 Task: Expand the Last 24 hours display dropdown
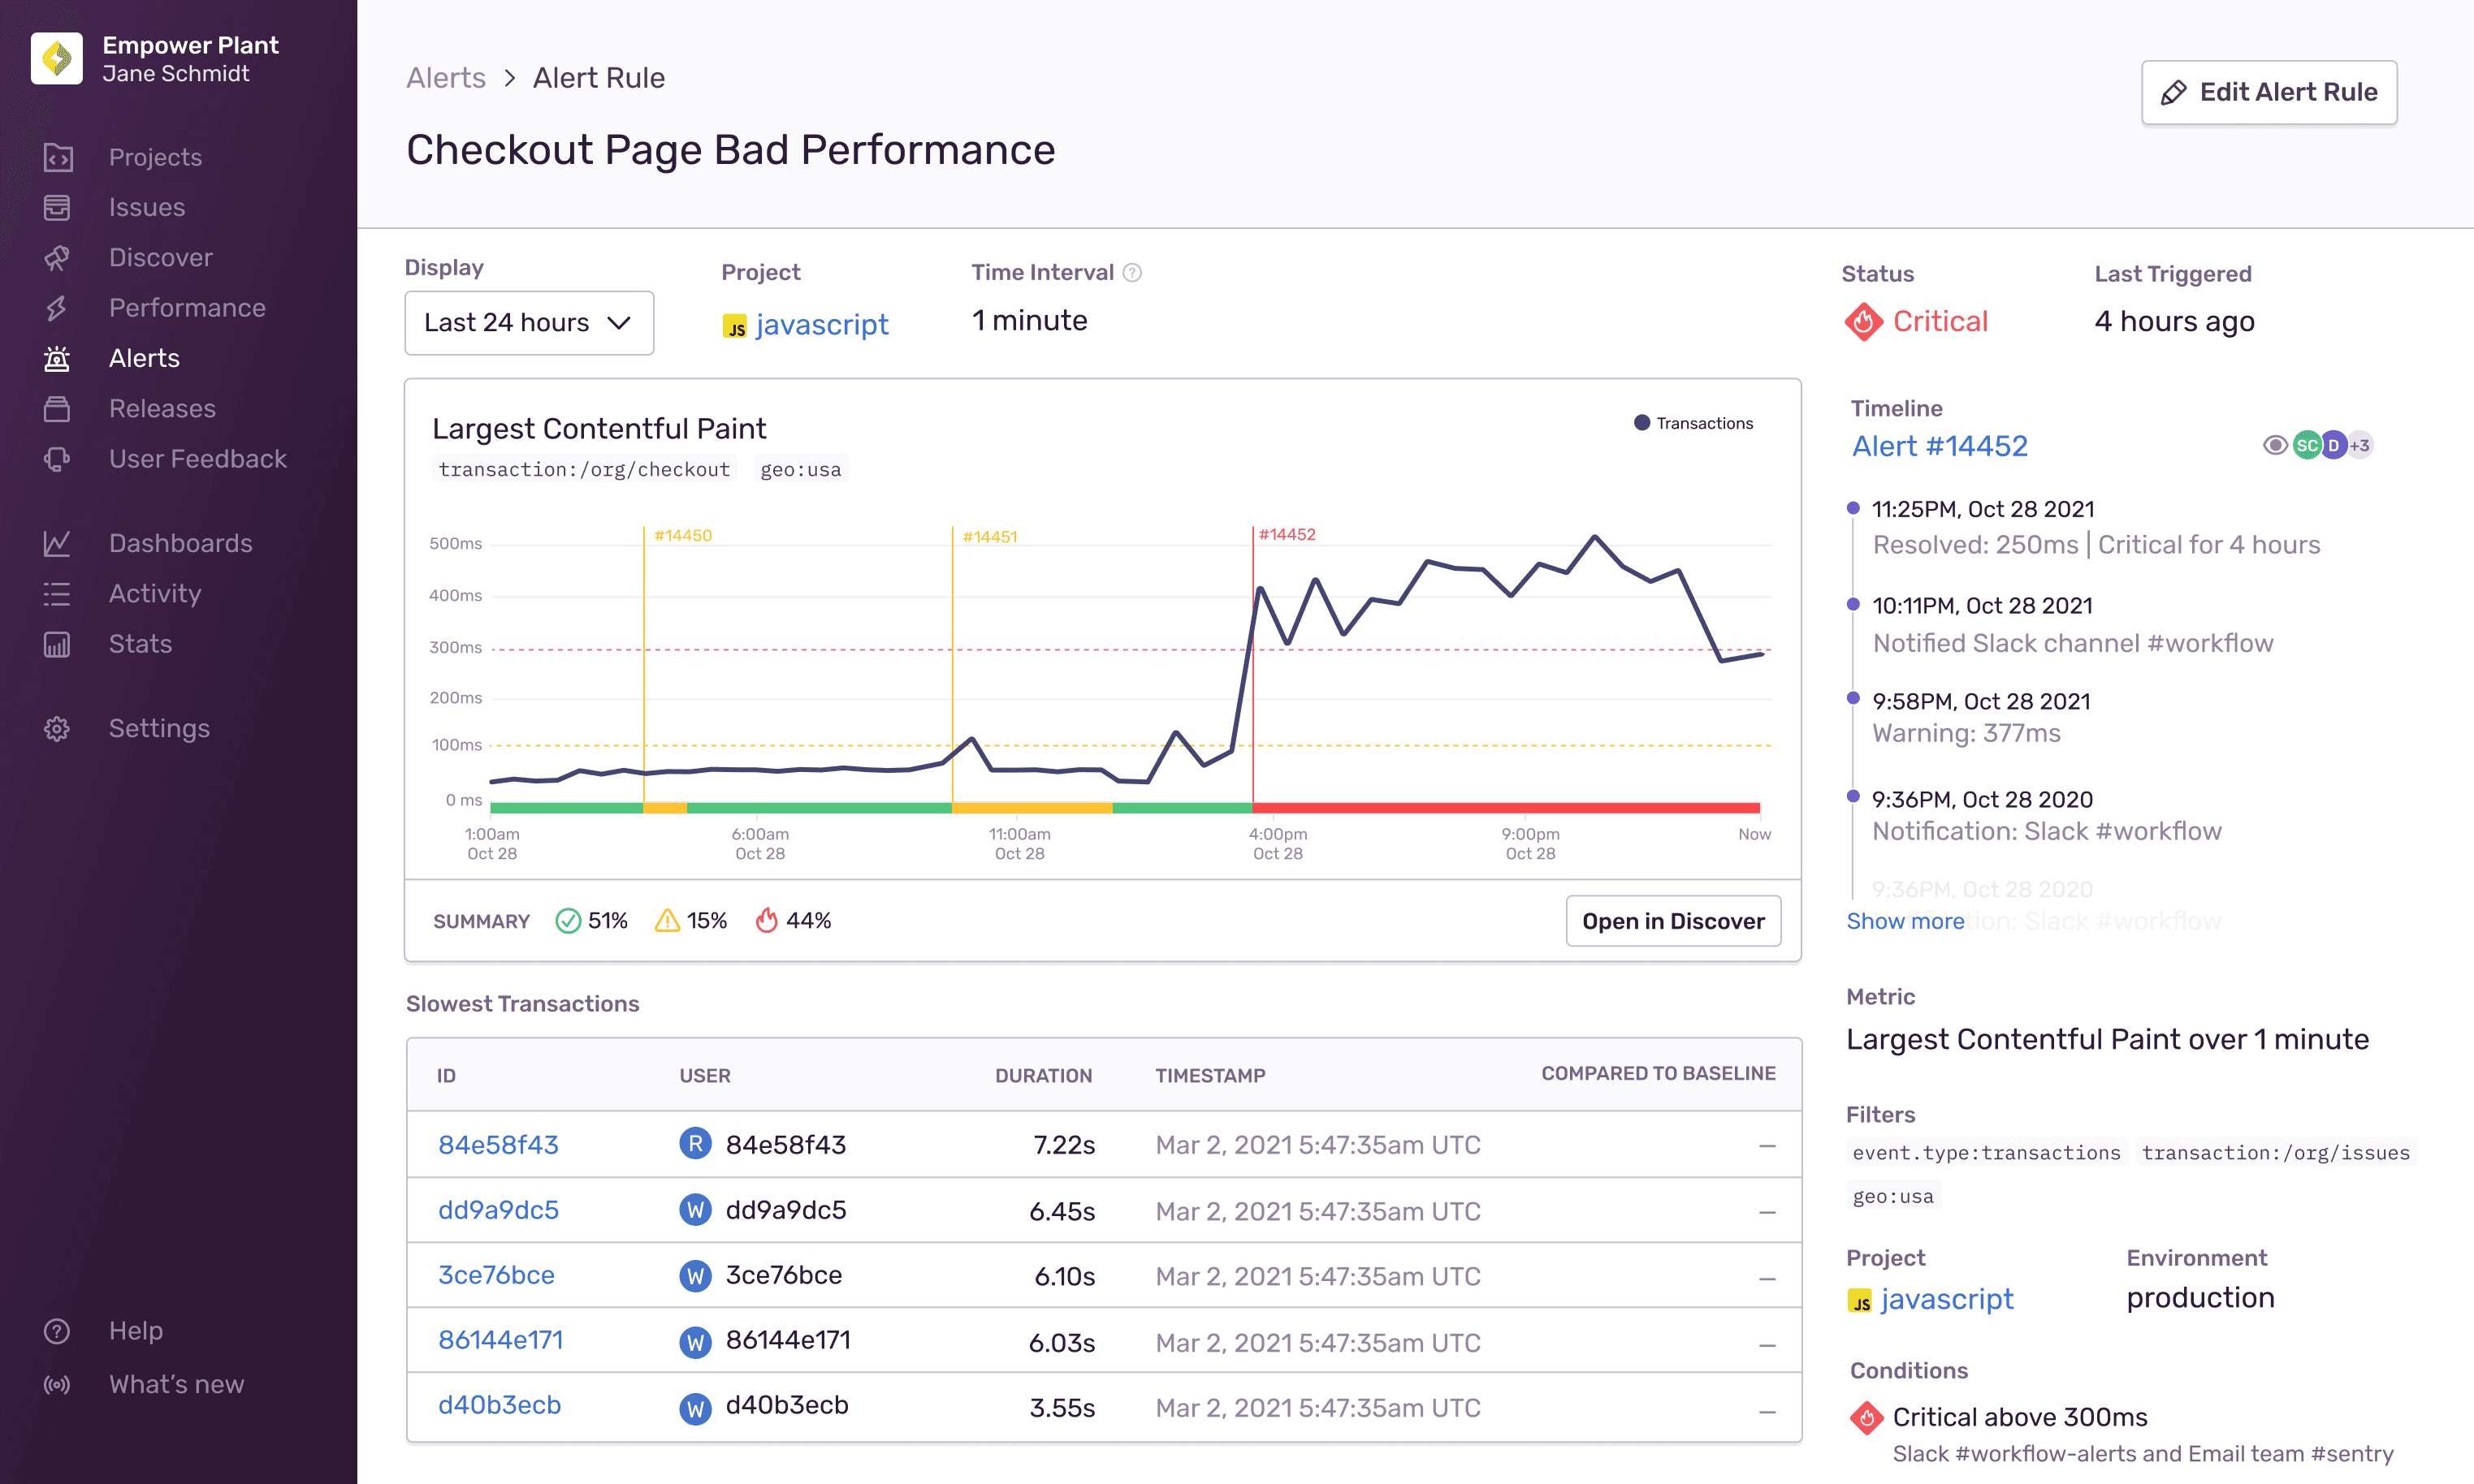point(529,323)
